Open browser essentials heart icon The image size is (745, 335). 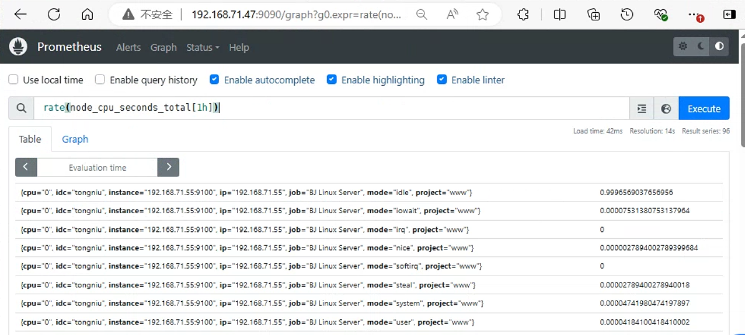660,15
